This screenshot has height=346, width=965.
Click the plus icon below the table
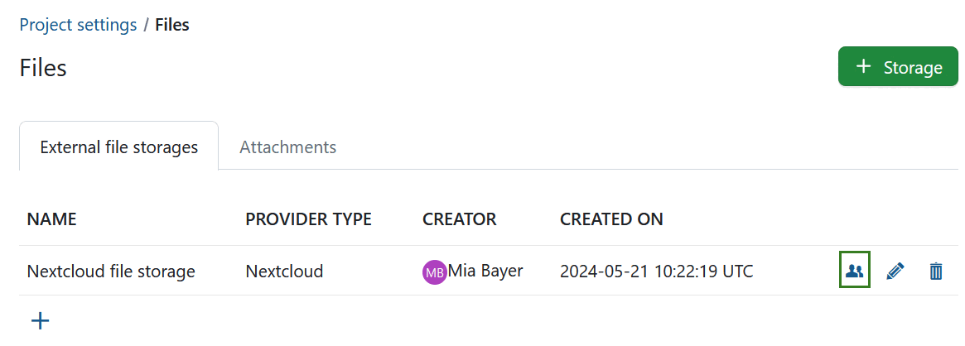(x=40, y=320)
